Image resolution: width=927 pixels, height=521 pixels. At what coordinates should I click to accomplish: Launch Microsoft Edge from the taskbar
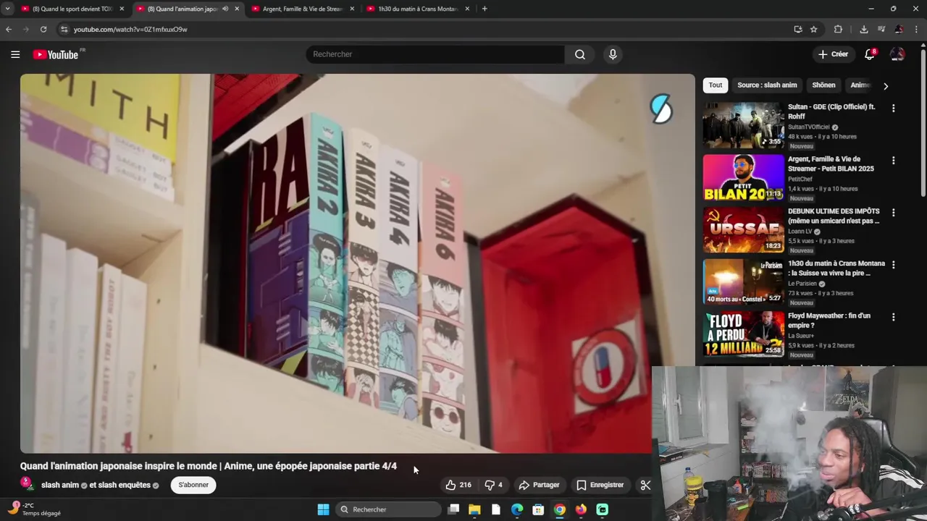[x=517, y=509]
